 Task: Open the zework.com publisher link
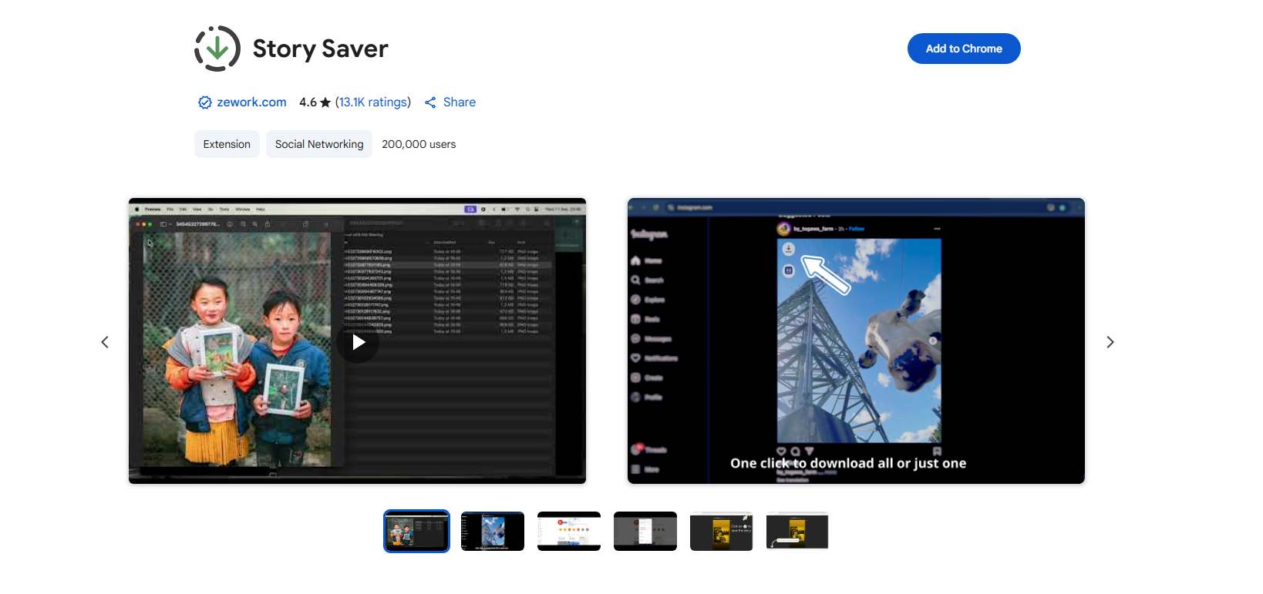point(251,102)
